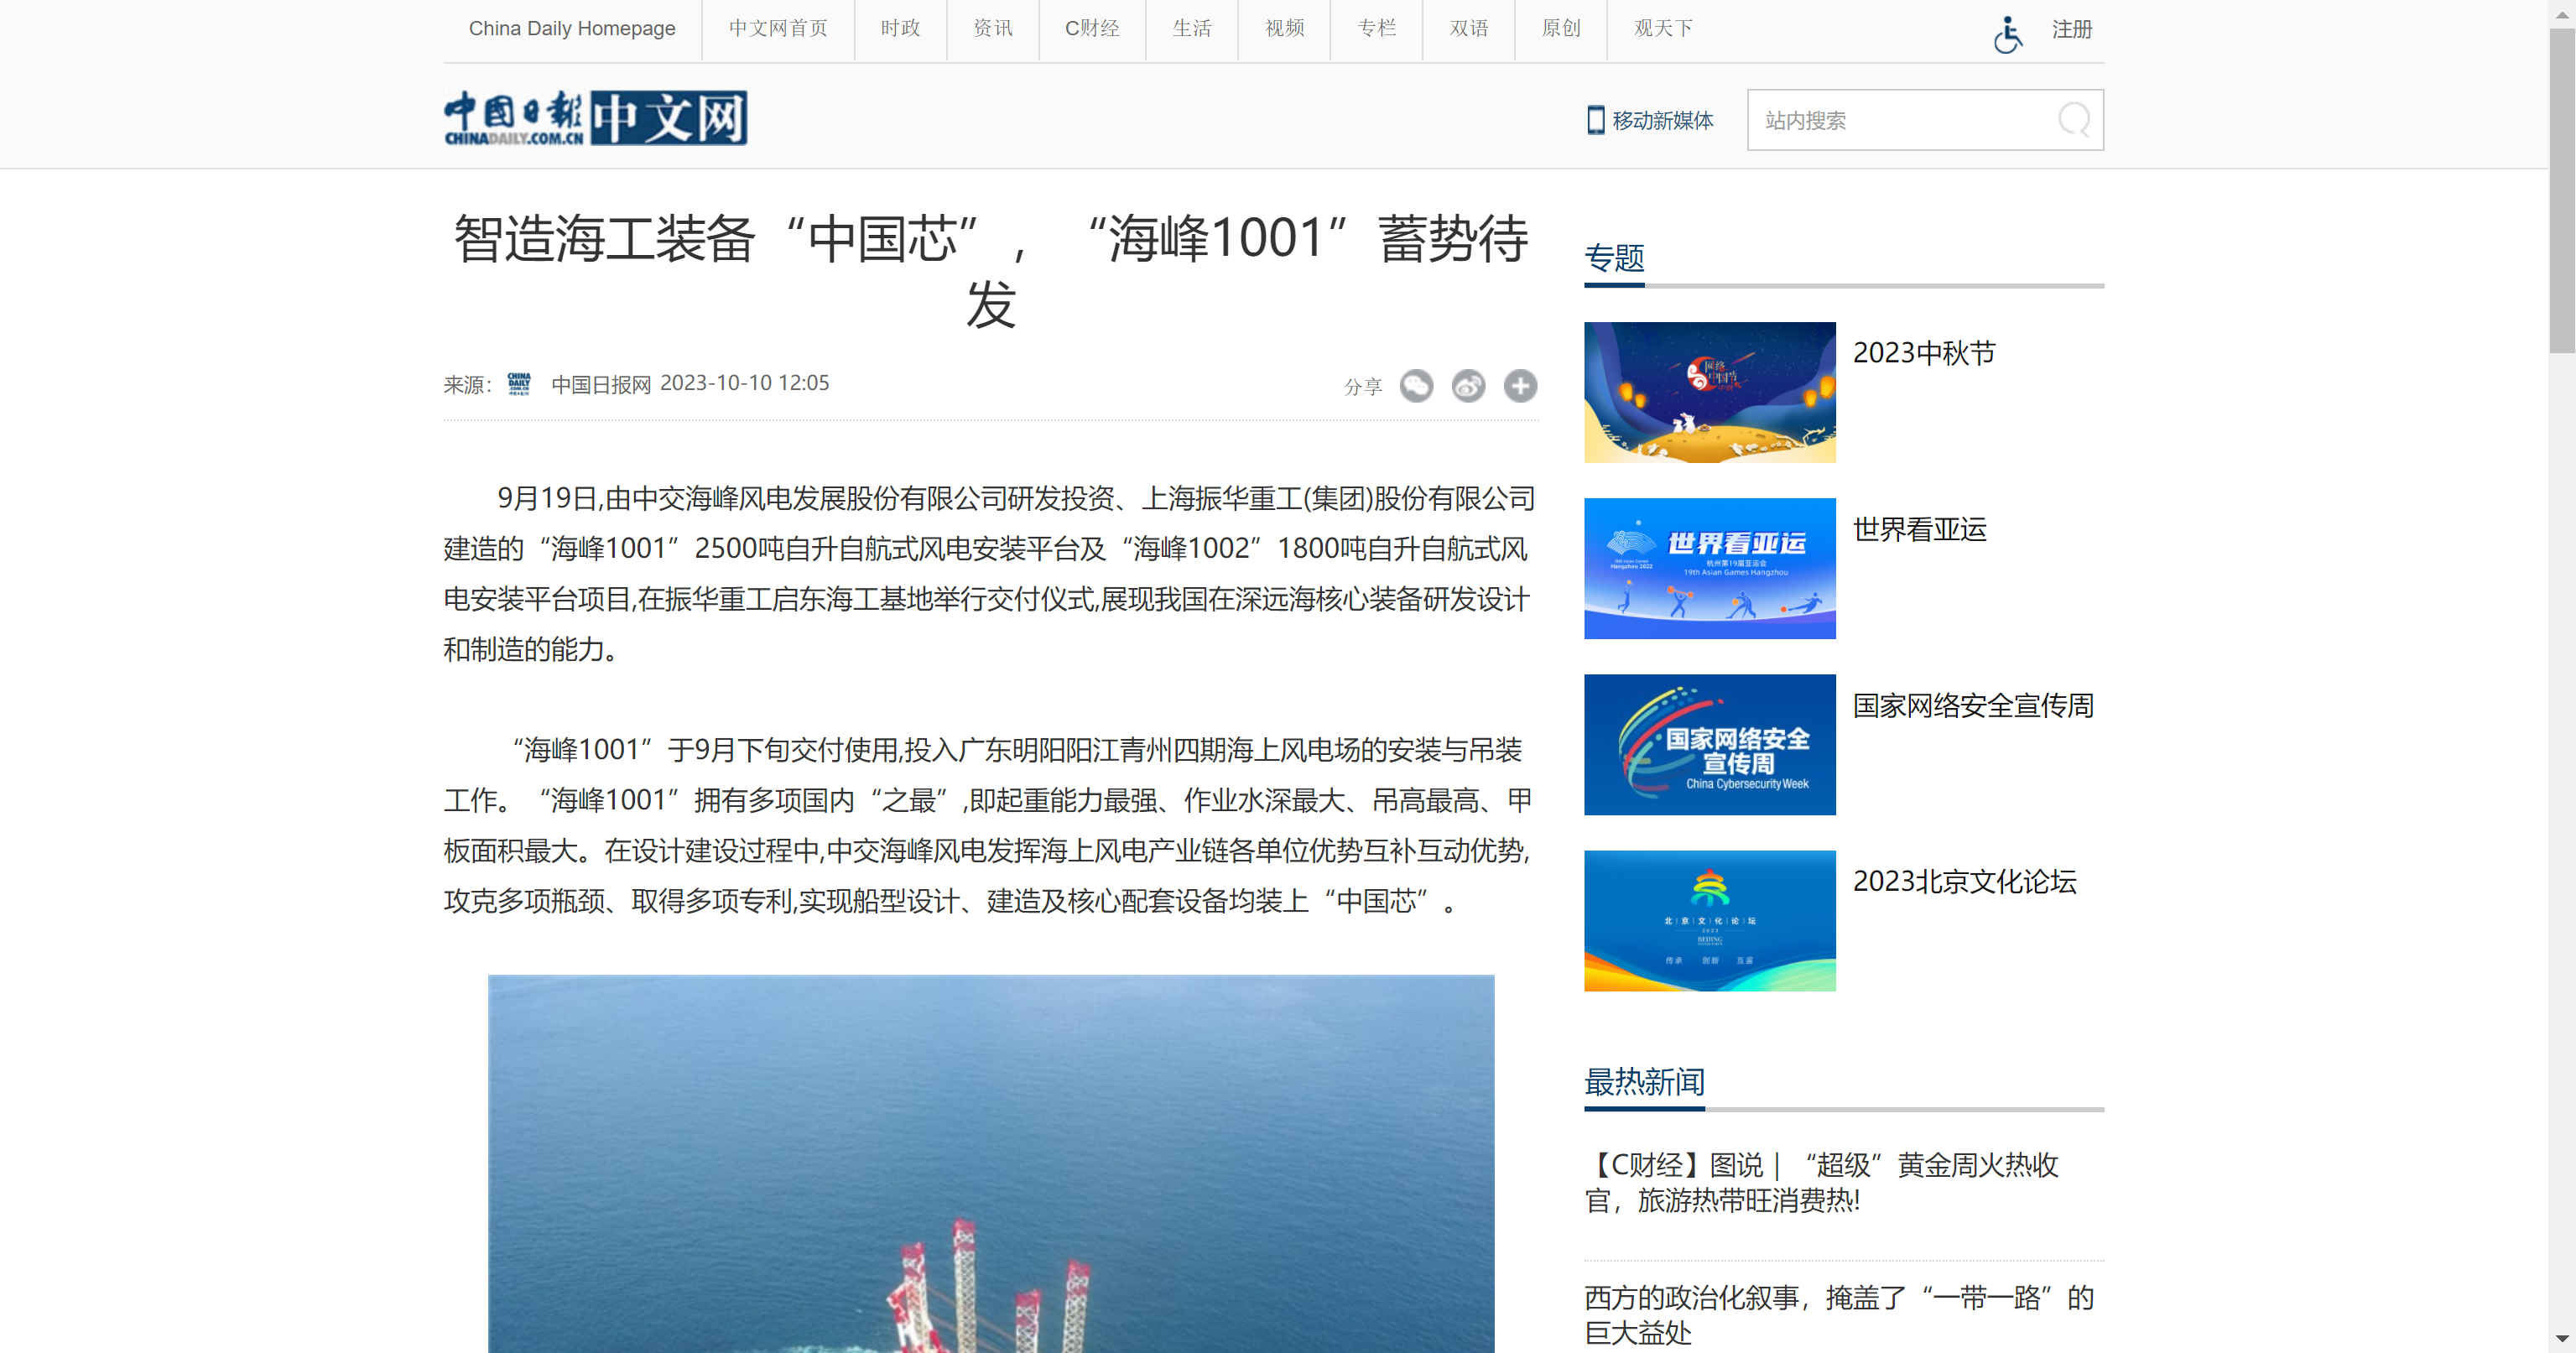Share article via Weibo icon

1468,386
